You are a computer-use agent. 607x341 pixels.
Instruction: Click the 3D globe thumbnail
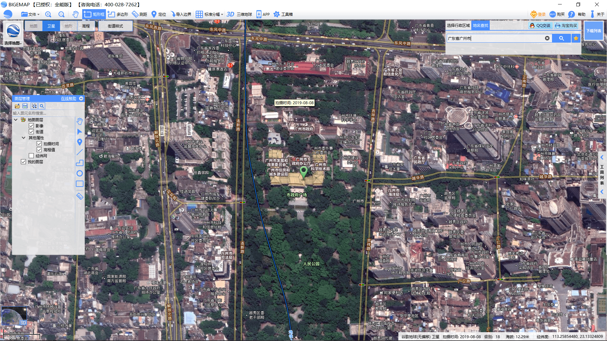pos(14,316)
